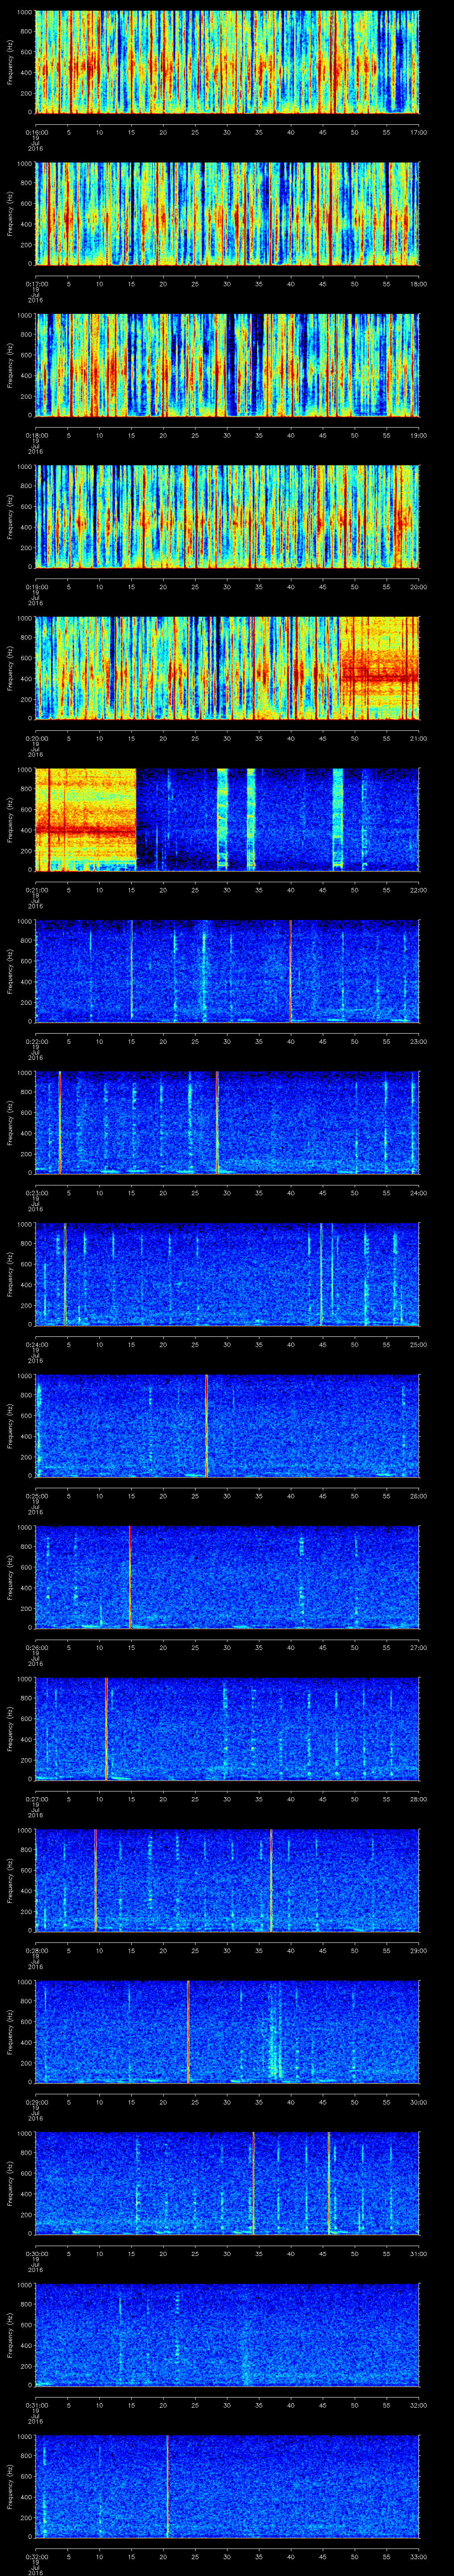Open the spectrogram panel starting at 0:19:00

pos(227,516)
